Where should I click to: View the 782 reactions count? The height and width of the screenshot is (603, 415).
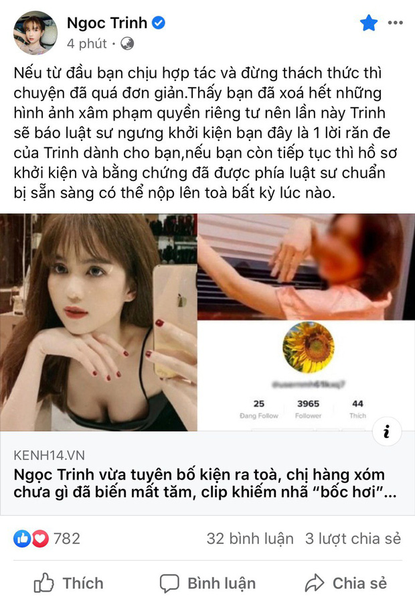pyautogui.click(x=67, y=539)
